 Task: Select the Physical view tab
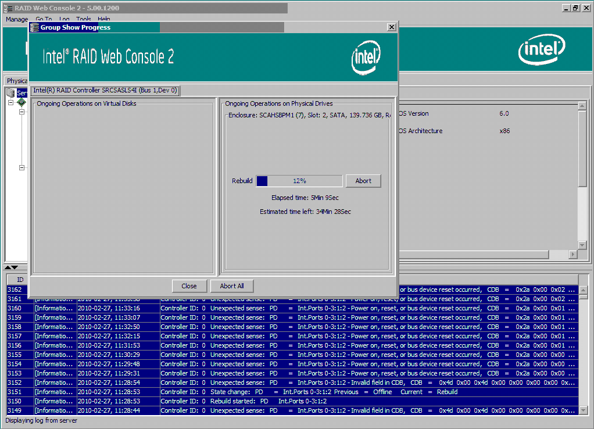(x=17, y=81)
